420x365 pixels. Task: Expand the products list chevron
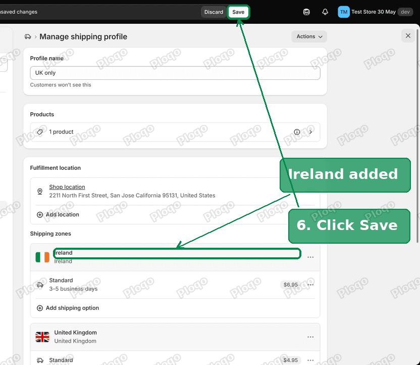(310, 132)
